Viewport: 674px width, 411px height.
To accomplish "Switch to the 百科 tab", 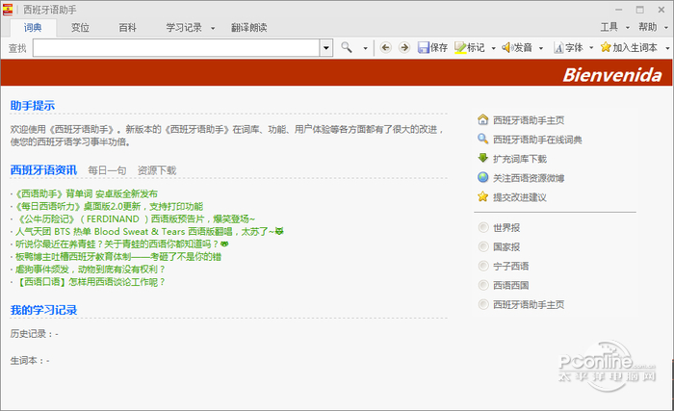I will pos(127,28).
